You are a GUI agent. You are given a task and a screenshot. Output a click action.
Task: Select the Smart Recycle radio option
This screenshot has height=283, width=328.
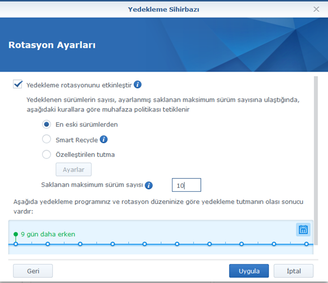(46, 139)
